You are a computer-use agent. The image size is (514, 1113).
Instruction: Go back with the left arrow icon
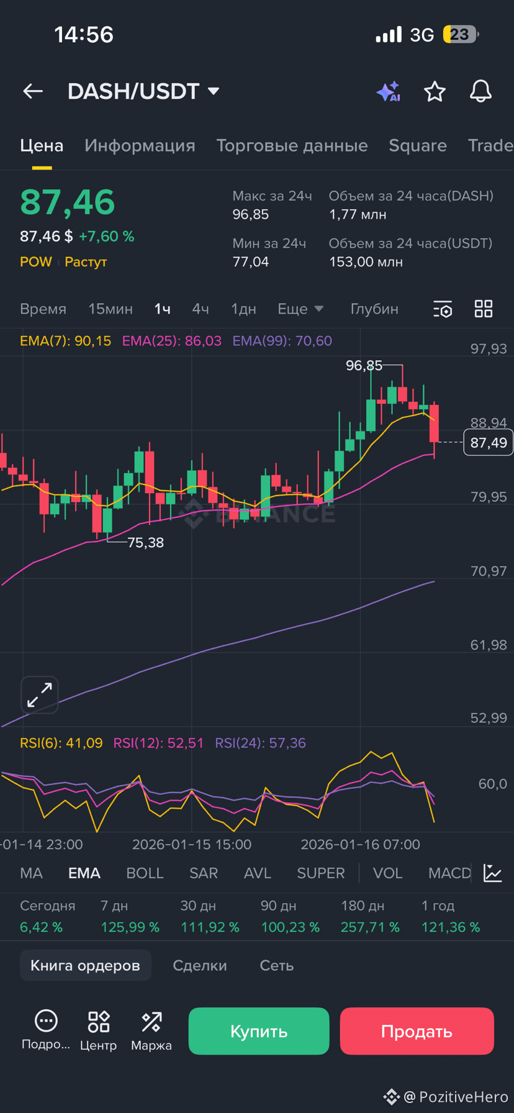(x=33, y=91)
